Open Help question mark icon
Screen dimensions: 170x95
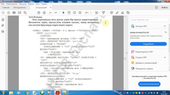(x=156, y=7)
